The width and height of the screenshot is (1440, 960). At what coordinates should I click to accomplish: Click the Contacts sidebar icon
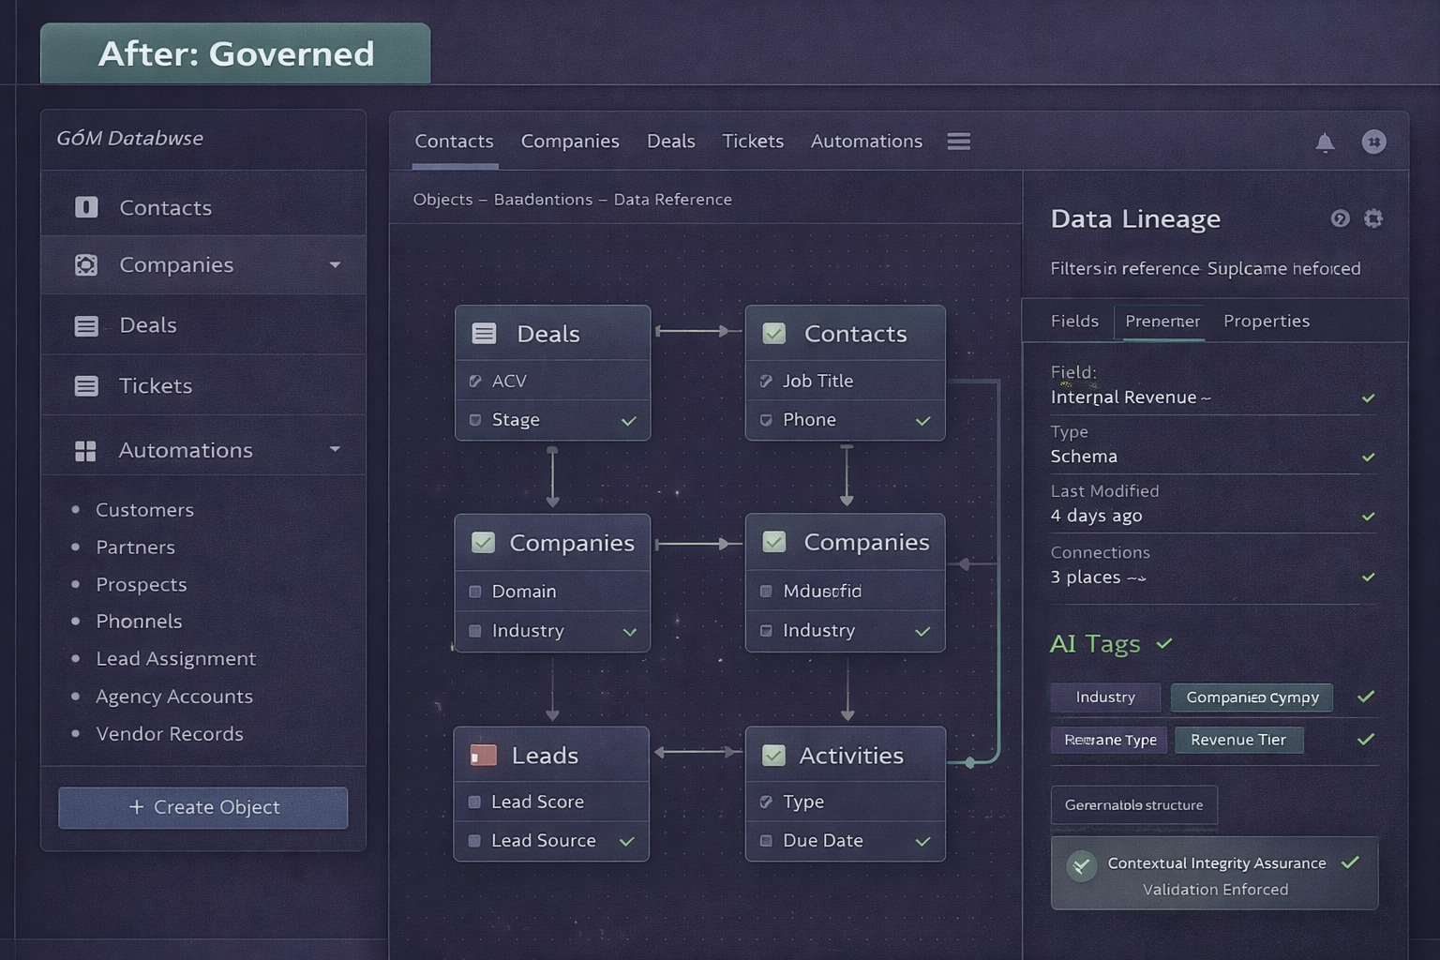coord(86,207)
